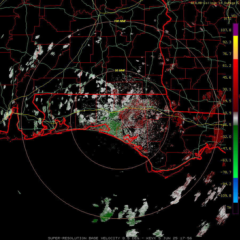Click the 30.1 velocity scale value
The width and height of the screenshot is (240, 240).
point(227,89)
